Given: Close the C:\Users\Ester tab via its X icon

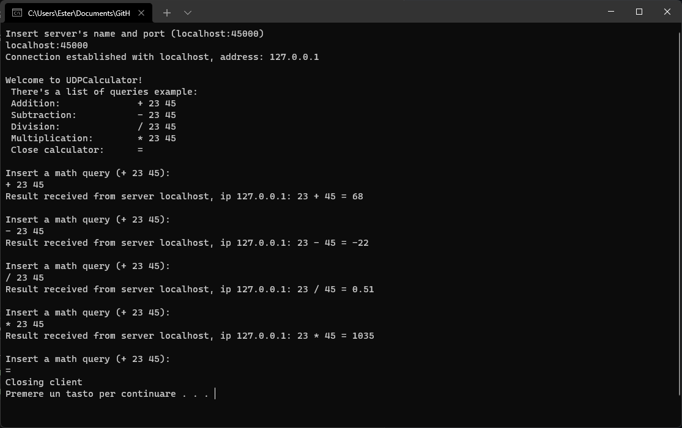Looking at the screenshot, I should point(141,12).
